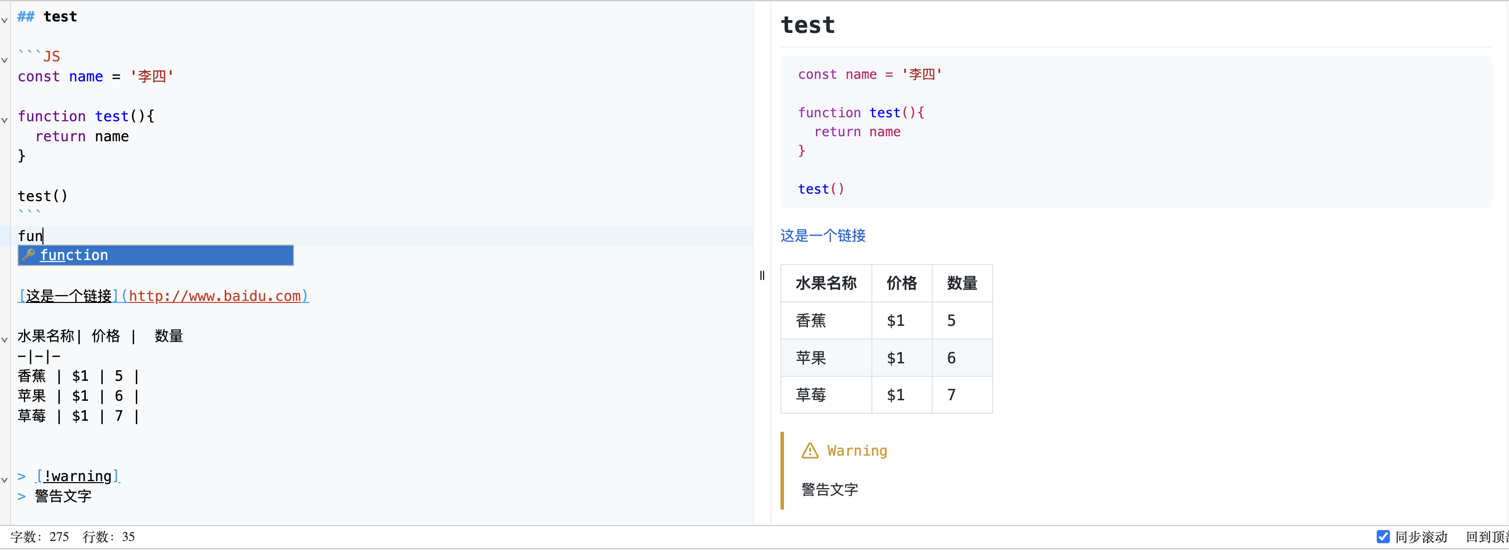Collapse the ```JS code block fold arrow

coord(4,60)
